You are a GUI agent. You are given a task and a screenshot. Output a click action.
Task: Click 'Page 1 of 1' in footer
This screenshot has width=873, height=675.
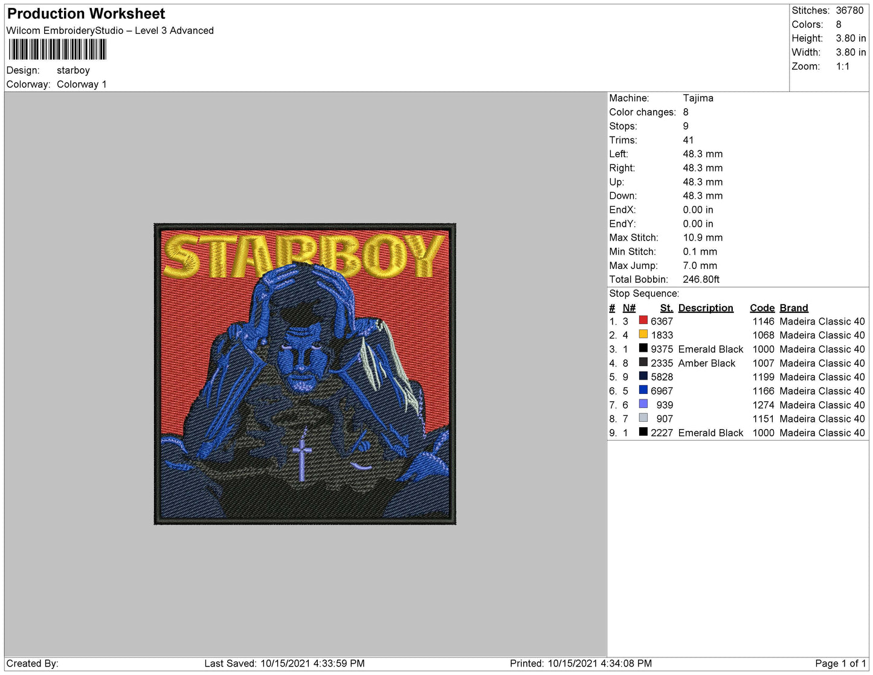(840, 663)
